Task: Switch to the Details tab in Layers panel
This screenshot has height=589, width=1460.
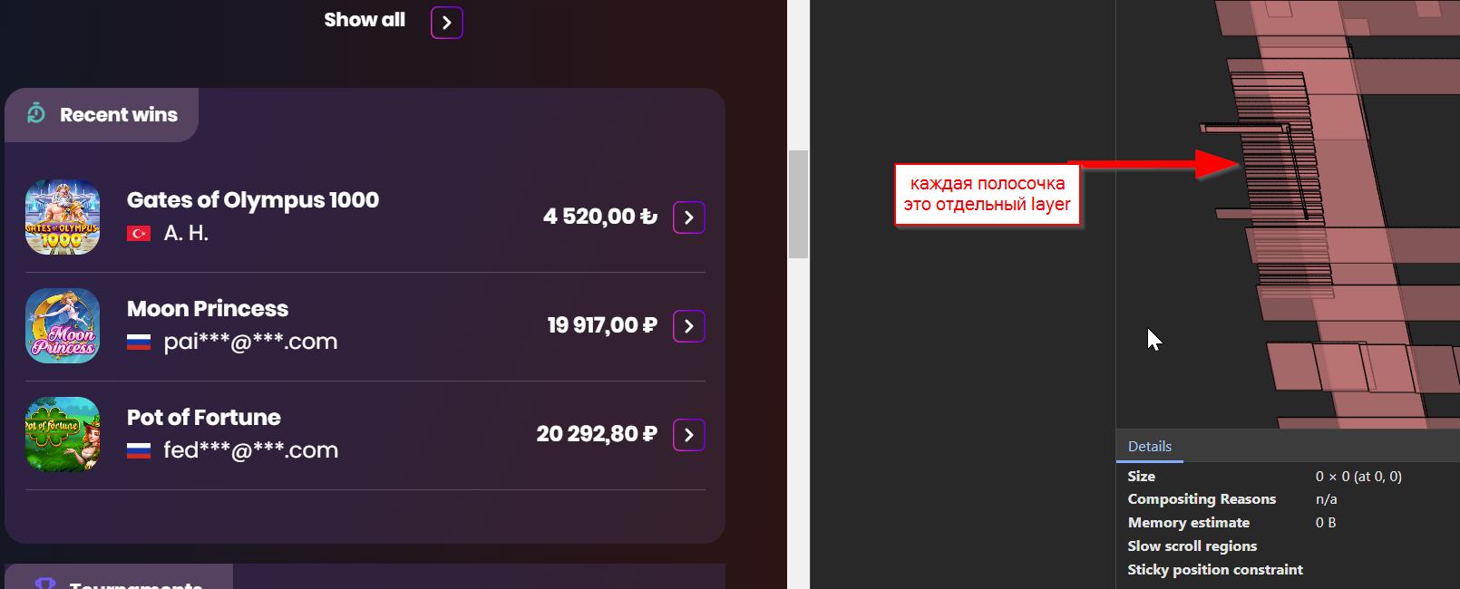Action: (1149, 446)
